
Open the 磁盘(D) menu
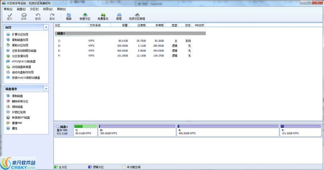click(22, 9)
